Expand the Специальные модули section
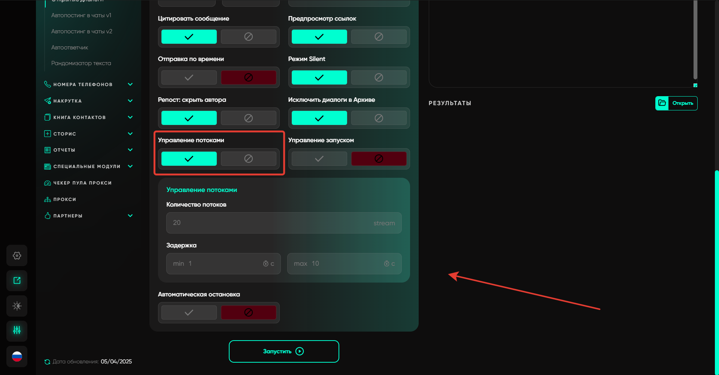The height and width of the screenshot is (375, 719). [x=130, y=167]
